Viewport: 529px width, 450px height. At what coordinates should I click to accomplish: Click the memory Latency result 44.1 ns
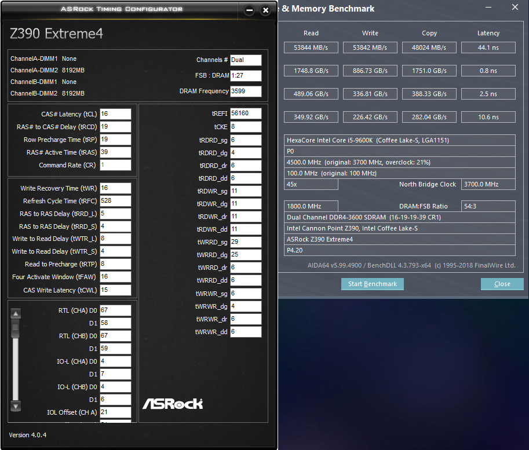click(488, 47)
